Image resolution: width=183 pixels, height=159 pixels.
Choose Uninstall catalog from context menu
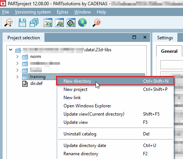pyautogui.click(x=115, y=134)
